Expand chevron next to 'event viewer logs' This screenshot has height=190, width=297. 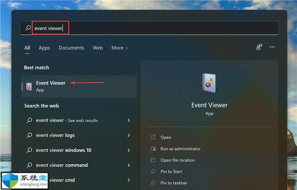(x=129, y=135)
